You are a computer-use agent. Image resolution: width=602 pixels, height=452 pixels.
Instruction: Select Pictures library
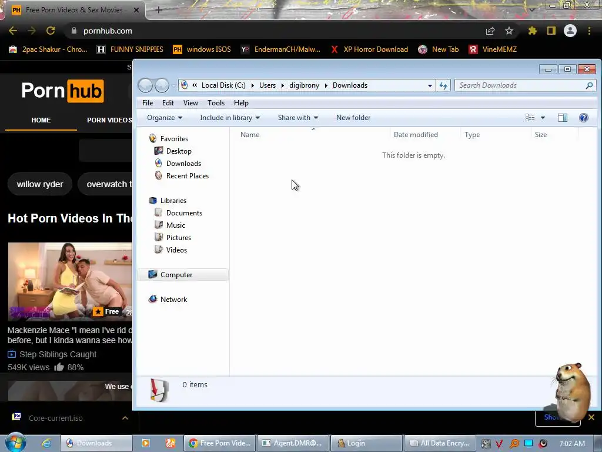pyautogui.click(x=179, y=238)
